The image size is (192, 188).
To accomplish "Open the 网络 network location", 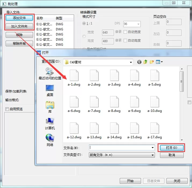I will point(50,140).
